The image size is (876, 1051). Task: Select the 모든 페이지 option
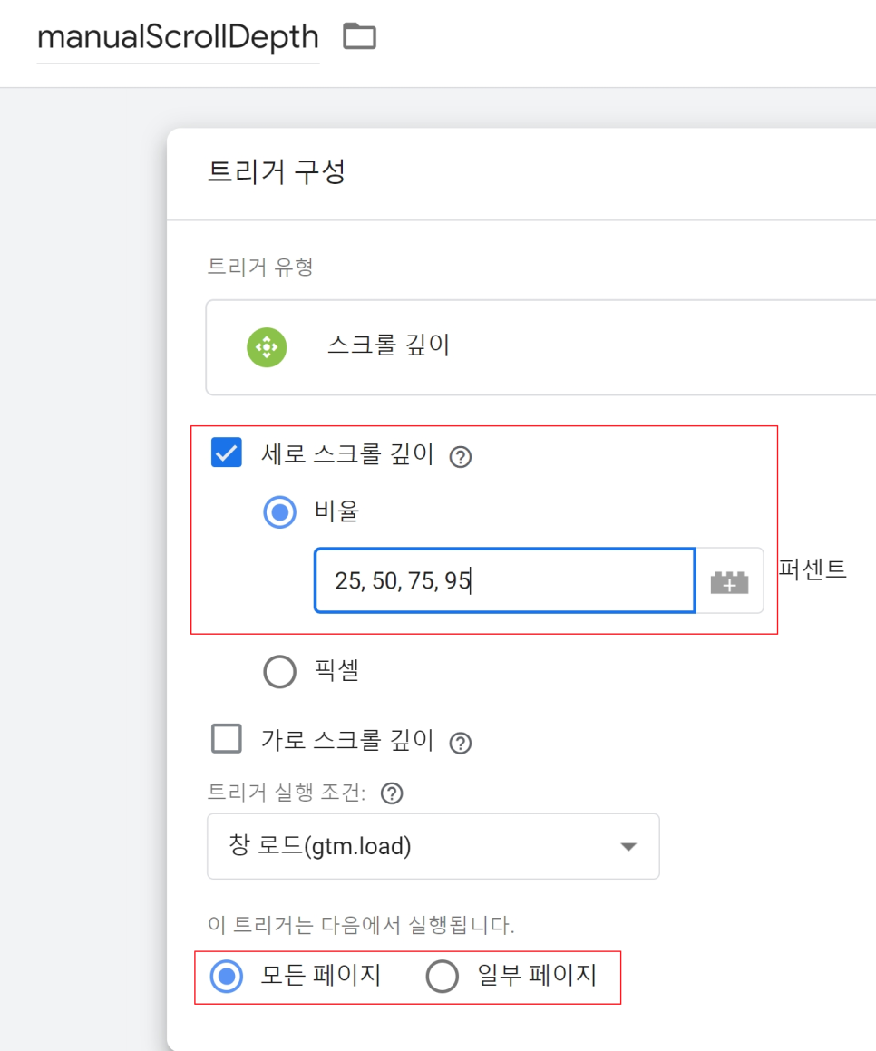coord(229,977)
